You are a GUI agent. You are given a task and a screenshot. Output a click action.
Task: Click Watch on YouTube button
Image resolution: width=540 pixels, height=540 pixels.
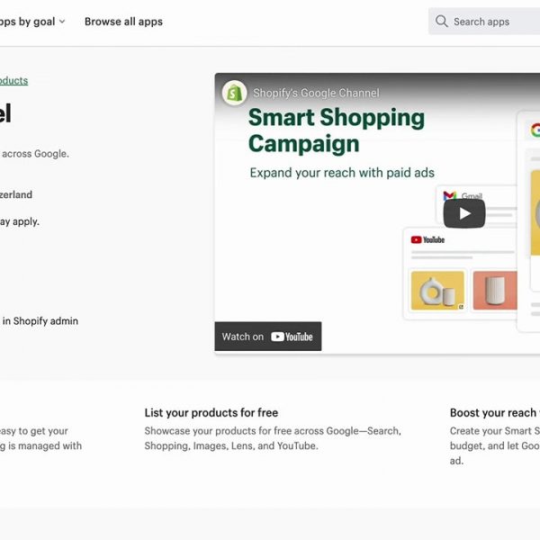point(268,337)
